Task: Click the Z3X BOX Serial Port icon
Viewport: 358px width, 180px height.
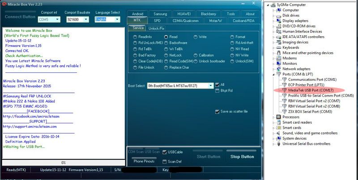Action: point(284,112)
